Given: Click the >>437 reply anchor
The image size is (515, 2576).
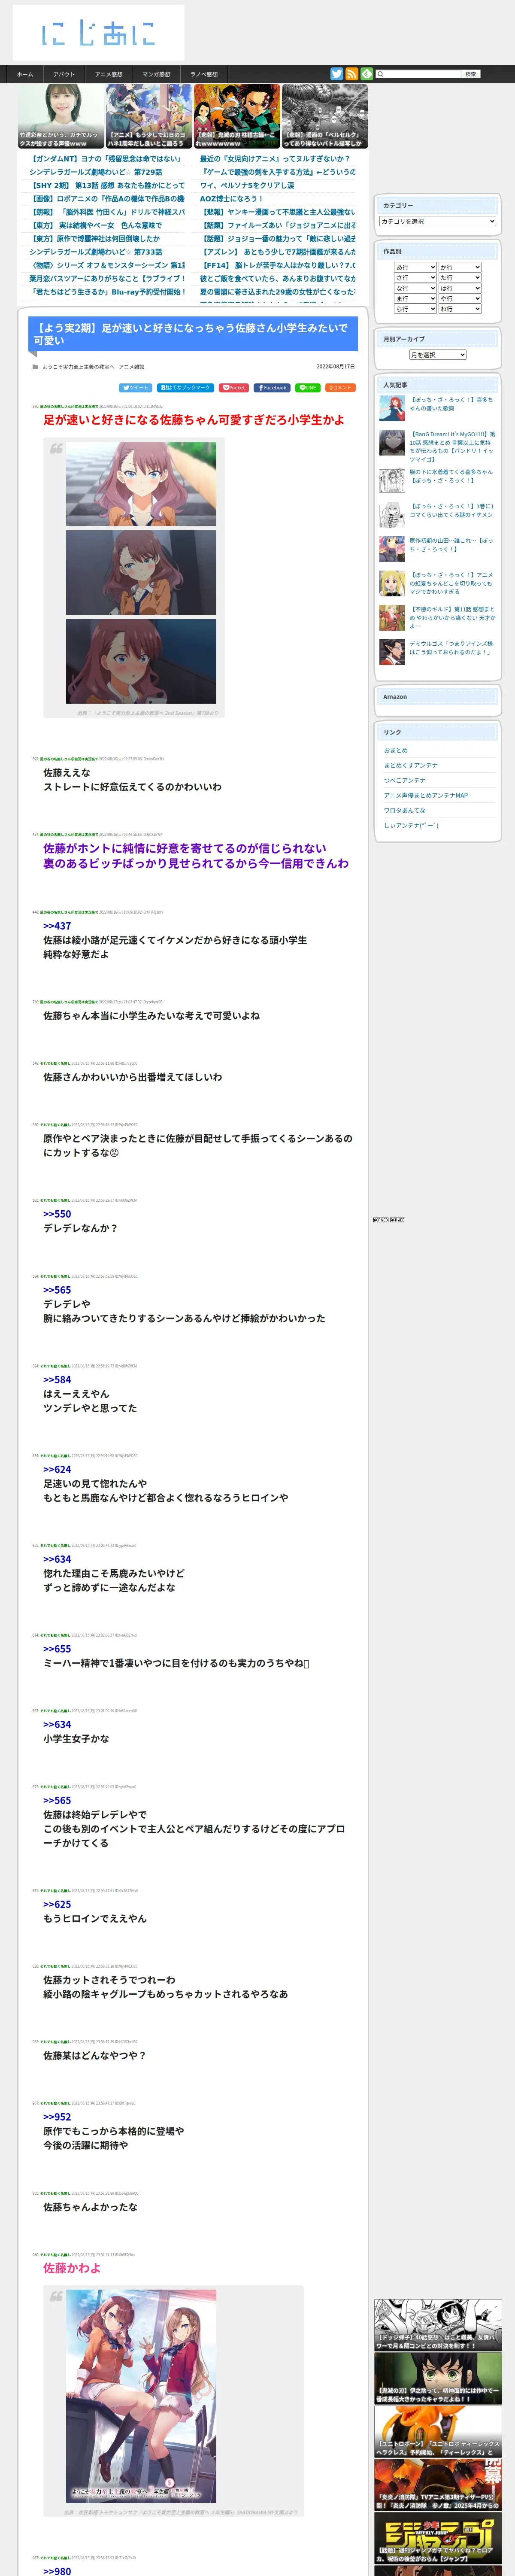Looking at the screenshot, I should pyautogui.click(x=57, y=926).
